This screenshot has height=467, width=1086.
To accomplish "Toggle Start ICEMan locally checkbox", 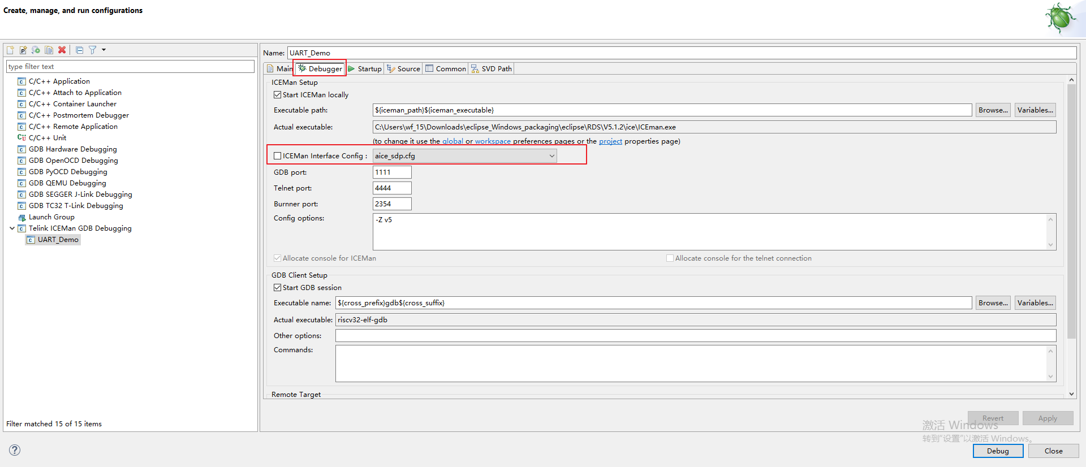I will click(x=277, y=95).
